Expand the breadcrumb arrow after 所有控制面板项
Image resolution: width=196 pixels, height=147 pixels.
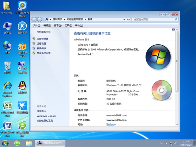85,19
